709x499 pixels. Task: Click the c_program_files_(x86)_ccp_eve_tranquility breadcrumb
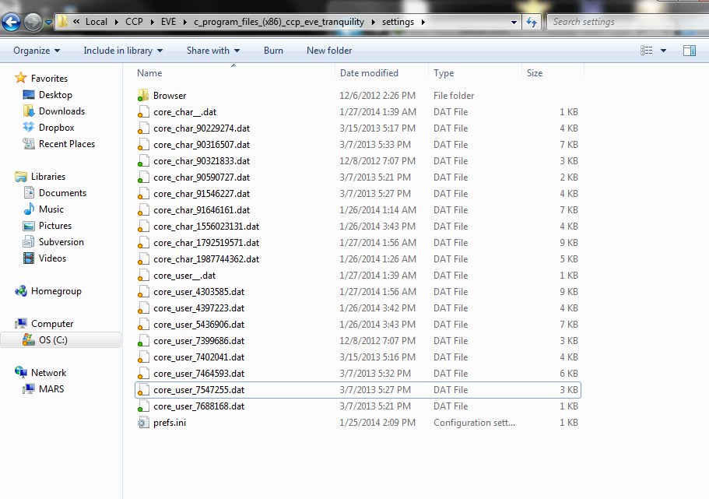279,22
